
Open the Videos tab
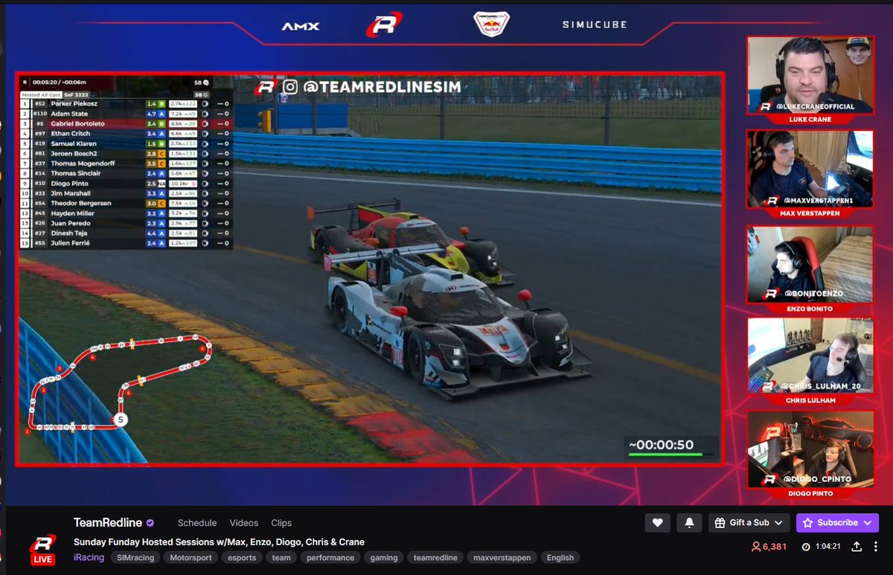[x=244, y=523]
